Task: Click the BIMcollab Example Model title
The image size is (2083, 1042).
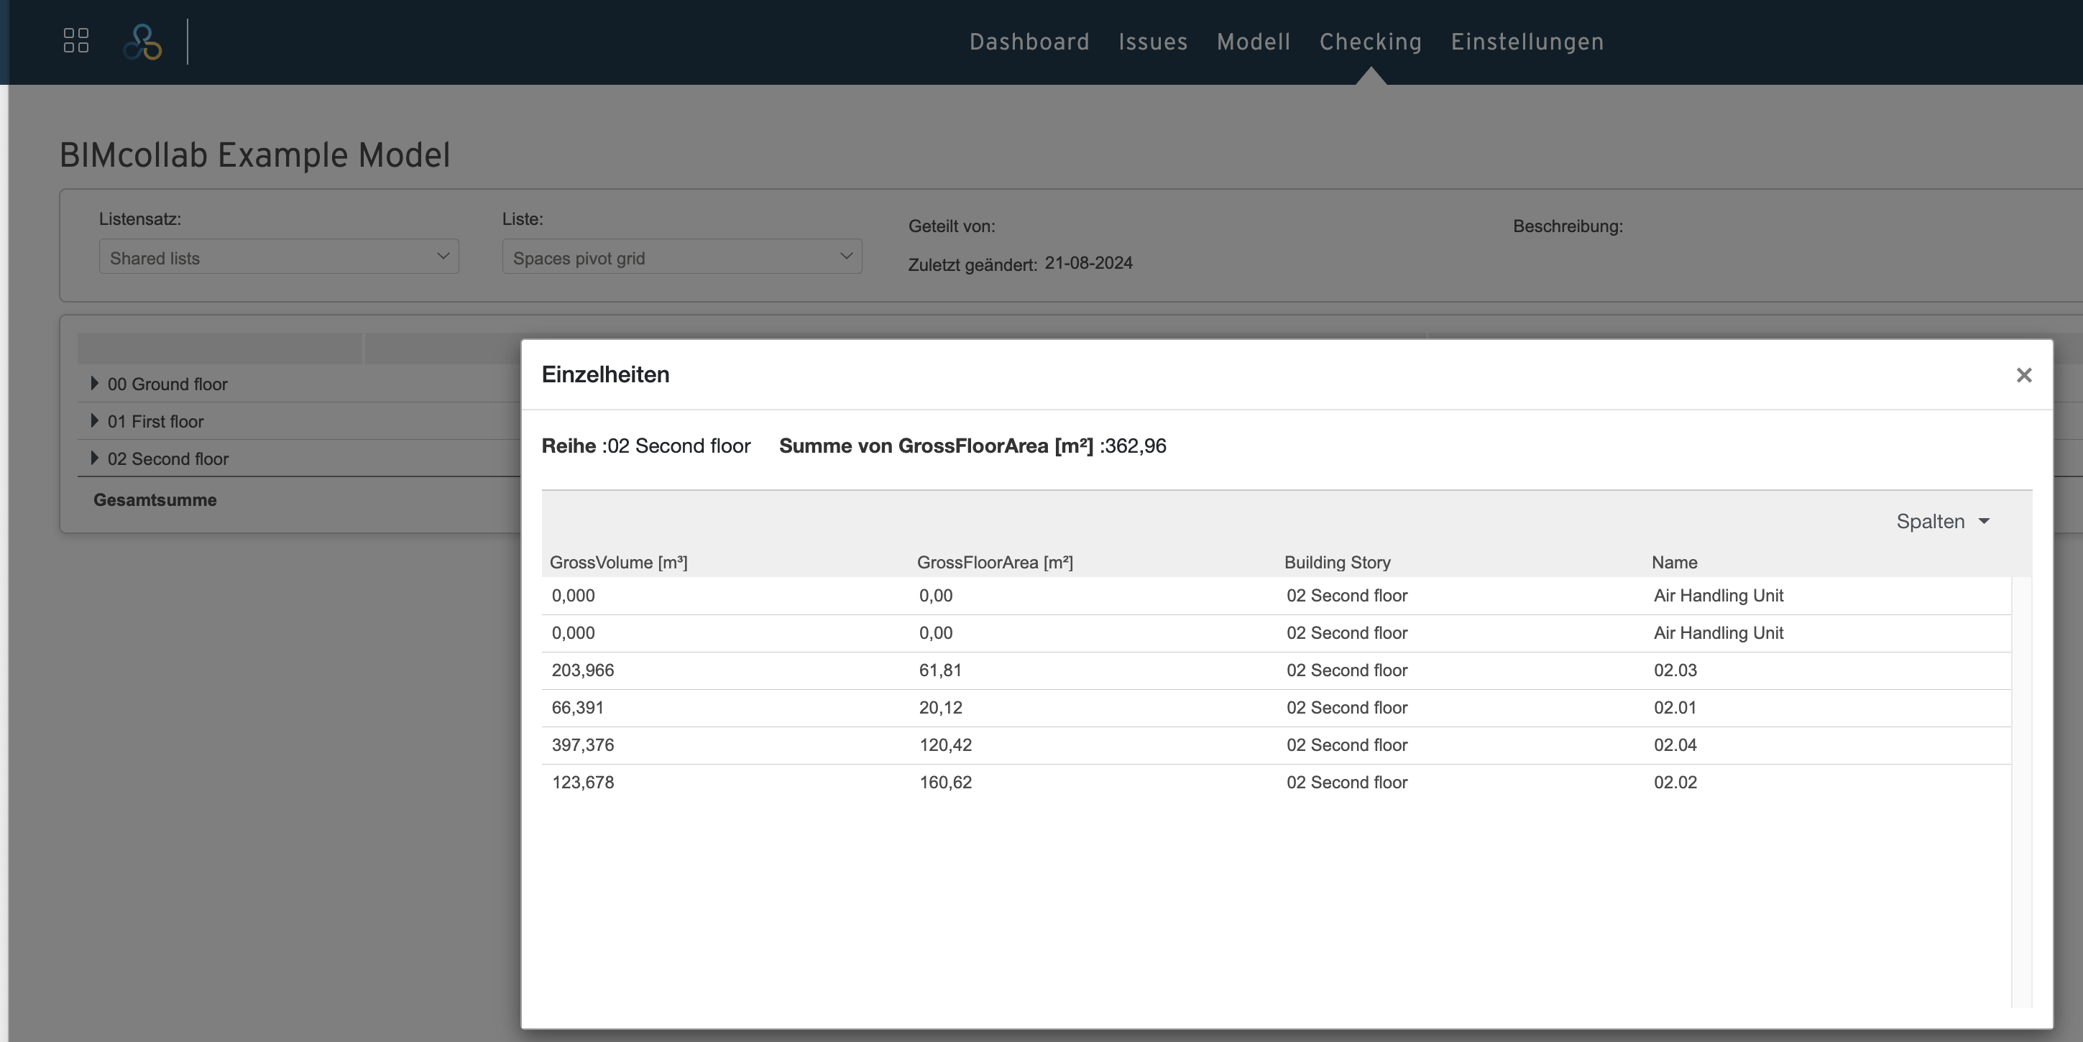Action: coord(254,155)
